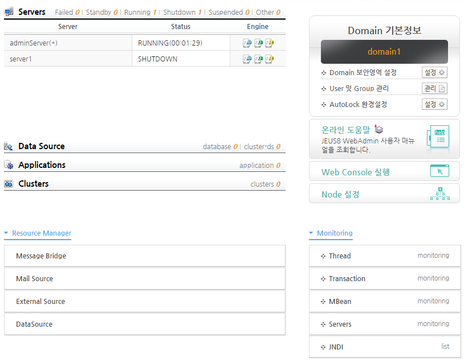464x362 pixels.
Task: Open User 및 Group 관리 button
Action: pyautogui.click(x=434, y=88)
